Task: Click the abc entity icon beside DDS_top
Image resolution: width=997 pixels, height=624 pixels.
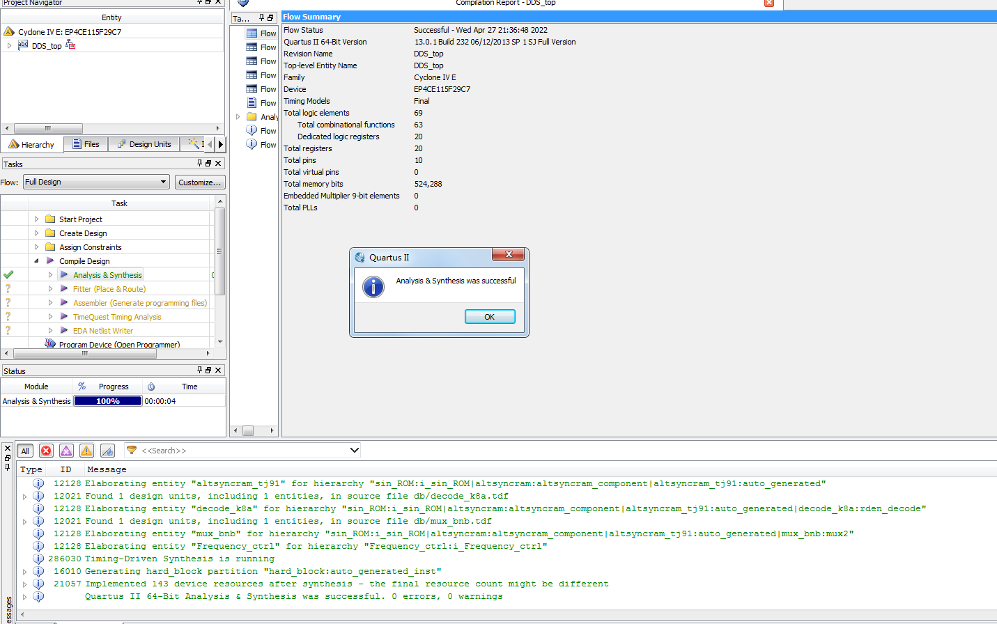Action: [x=23, y=45]
